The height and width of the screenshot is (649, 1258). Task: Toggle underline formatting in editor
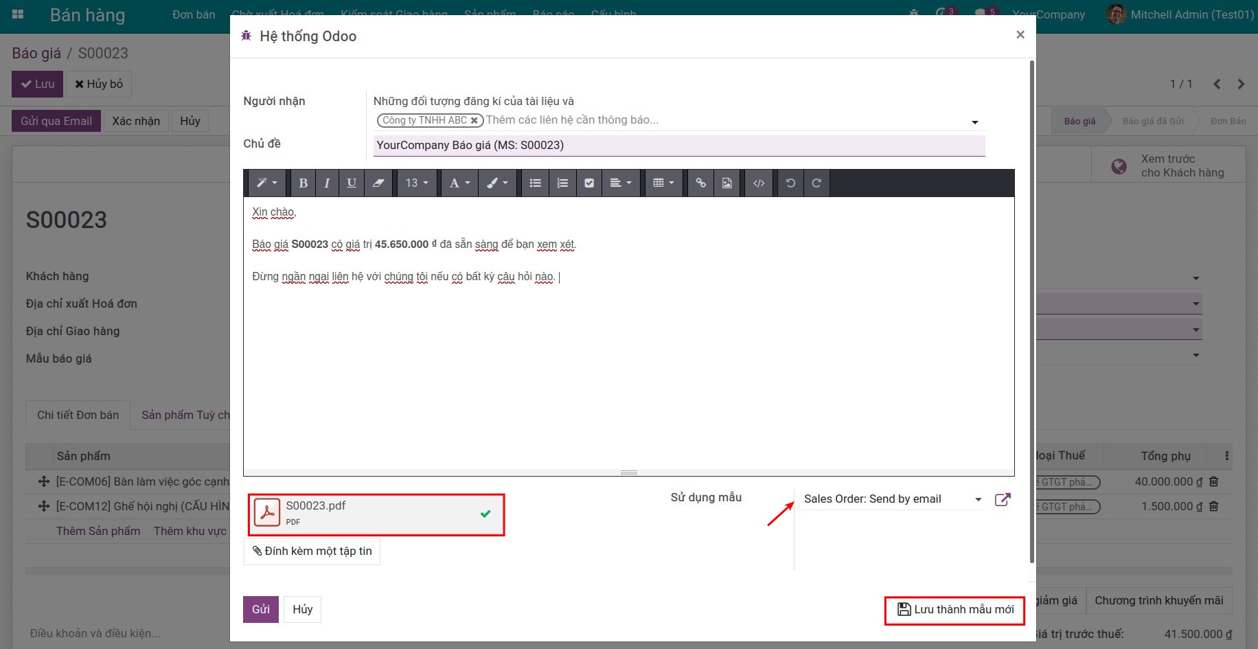pyautogui.click(x=352, y=183)
